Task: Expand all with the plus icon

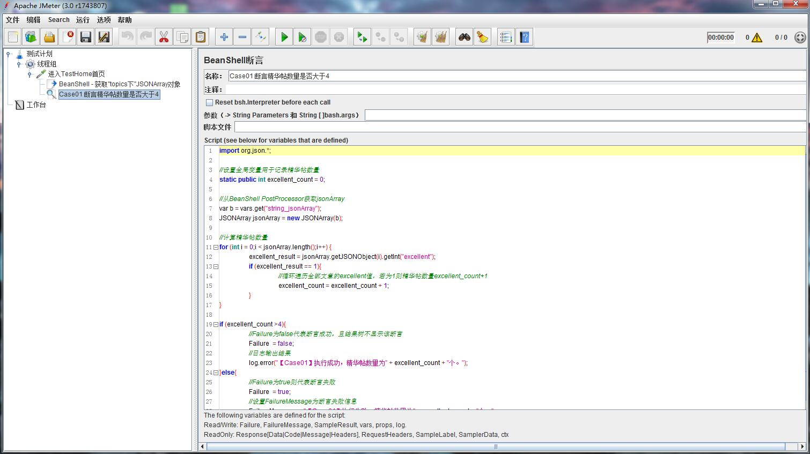Action: pyautogui.click(x=224, y=37)
